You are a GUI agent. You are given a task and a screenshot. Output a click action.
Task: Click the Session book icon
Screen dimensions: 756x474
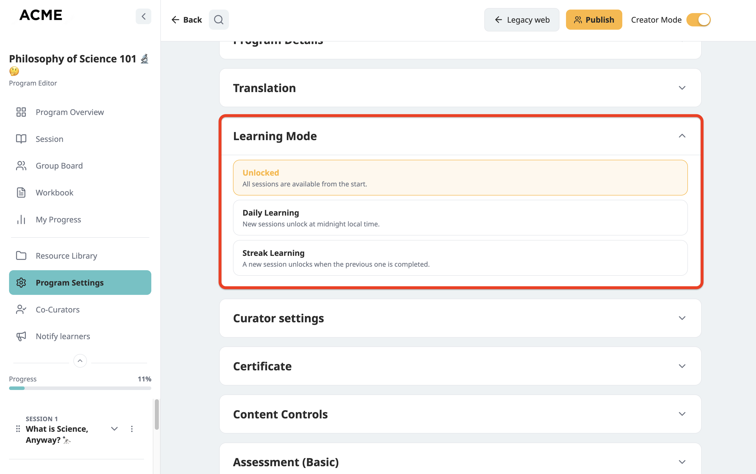tap(21, 139)
